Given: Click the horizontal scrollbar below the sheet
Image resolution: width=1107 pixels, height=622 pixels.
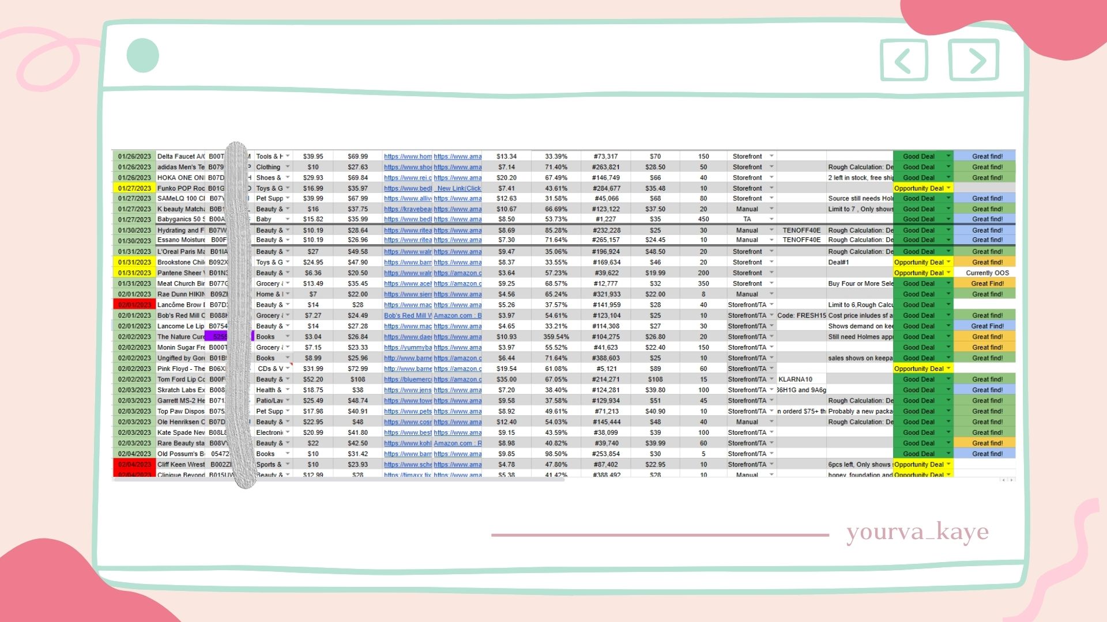Looking at the screenshot, I should point(338,479).
